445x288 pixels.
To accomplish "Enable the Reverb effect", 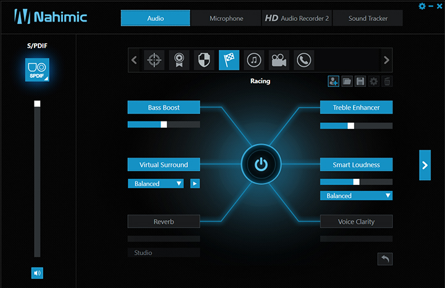I will point(164,221).
